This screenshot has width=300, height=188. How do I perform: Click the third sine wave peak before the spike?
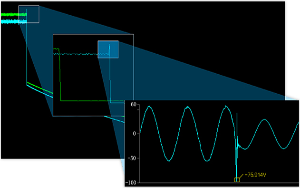pos(226,107)
